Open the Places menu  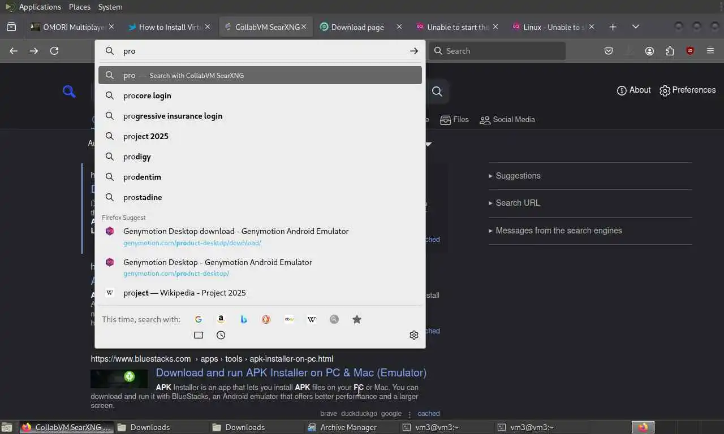[x=80, y=7]
